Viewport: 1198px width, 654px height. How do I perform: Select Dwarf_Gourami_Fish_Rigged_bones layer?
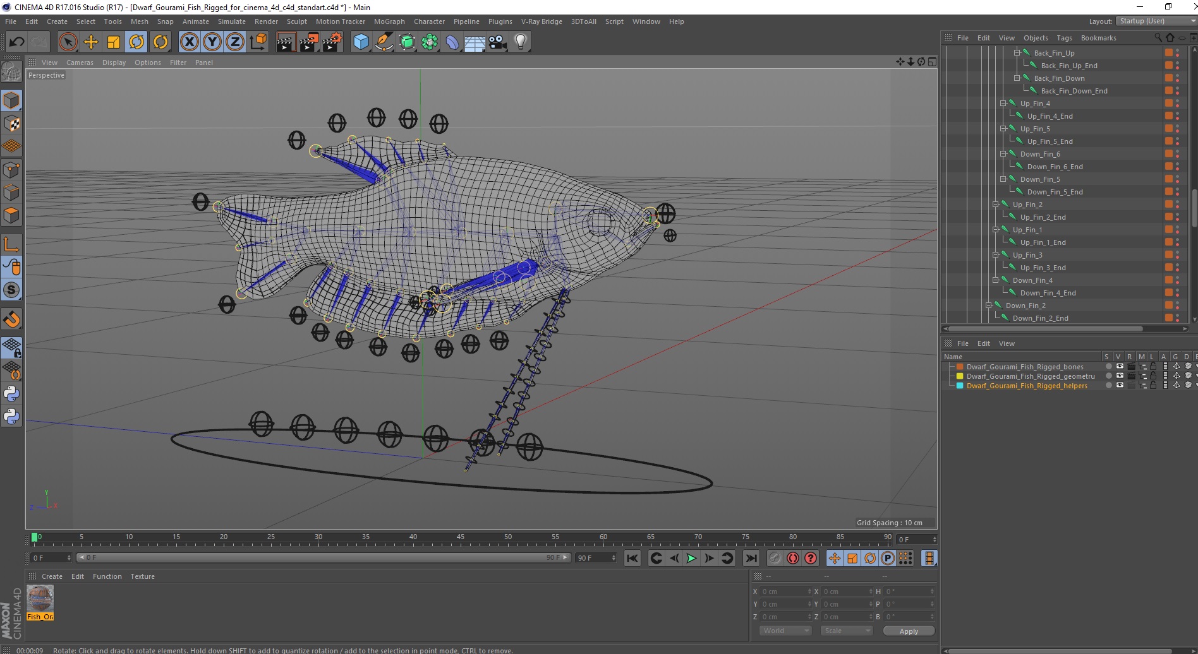click(x=1024, y=367)
